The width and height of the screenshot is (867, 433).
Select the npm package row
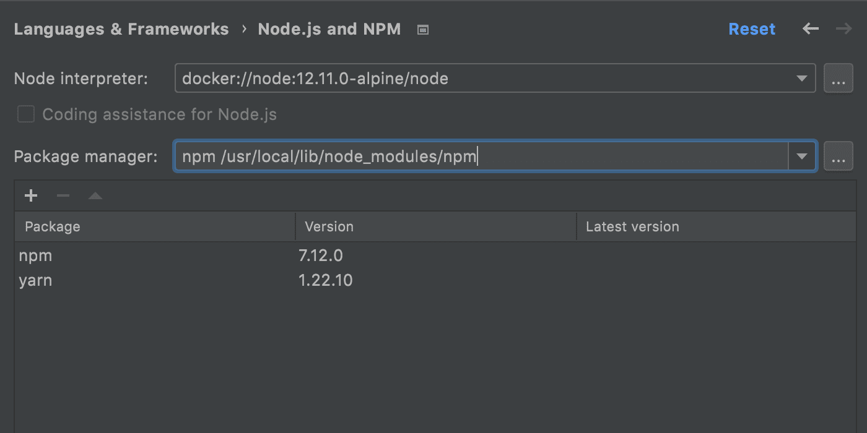click(x=435, y=255)
